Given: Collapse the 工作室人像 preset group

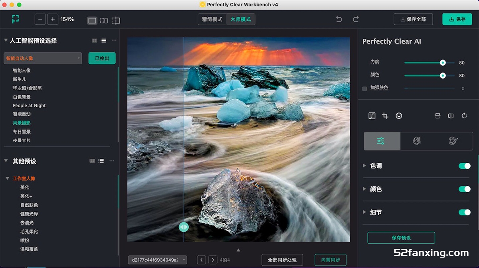Looking at the screenshot, I should coord(8,178).
